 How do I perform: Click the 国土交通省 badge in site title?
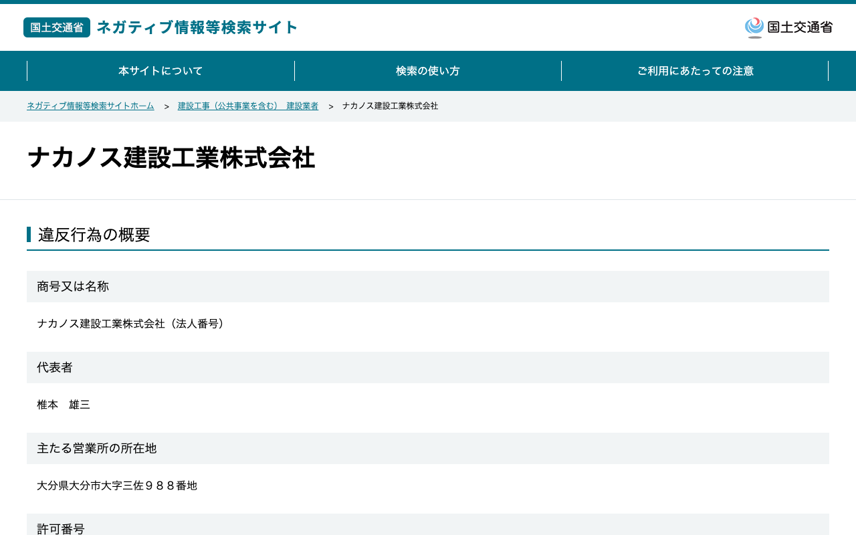[57, 27]
